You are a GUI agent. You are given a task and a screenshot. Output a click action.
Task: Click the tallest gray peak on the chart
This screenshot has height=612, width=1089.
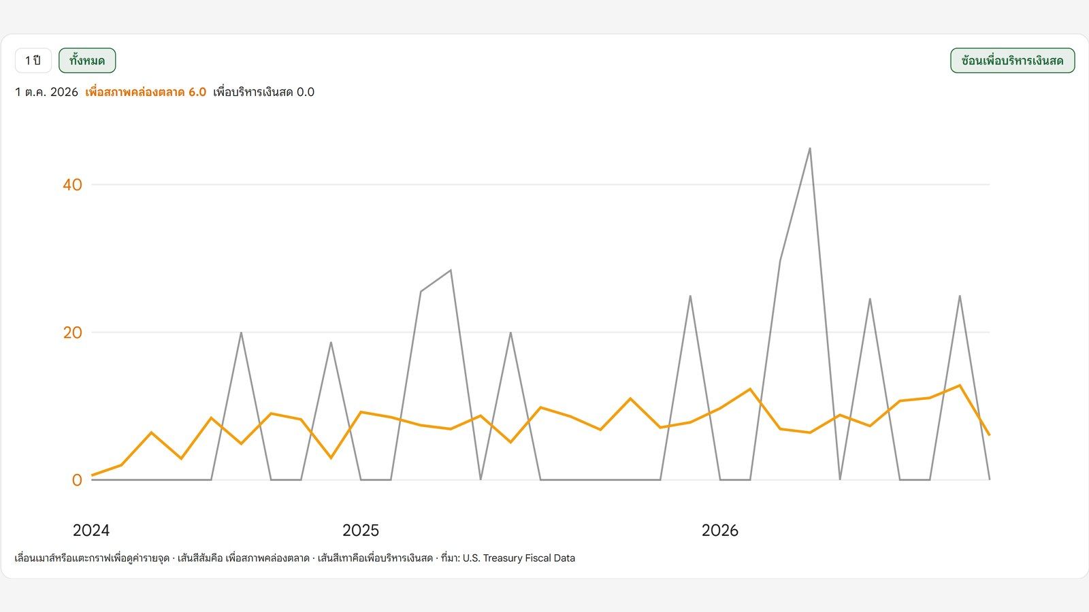click(809, 148)
